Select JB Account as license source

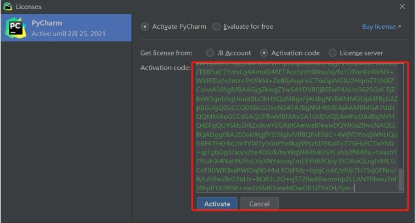click(x=210, y=53)
